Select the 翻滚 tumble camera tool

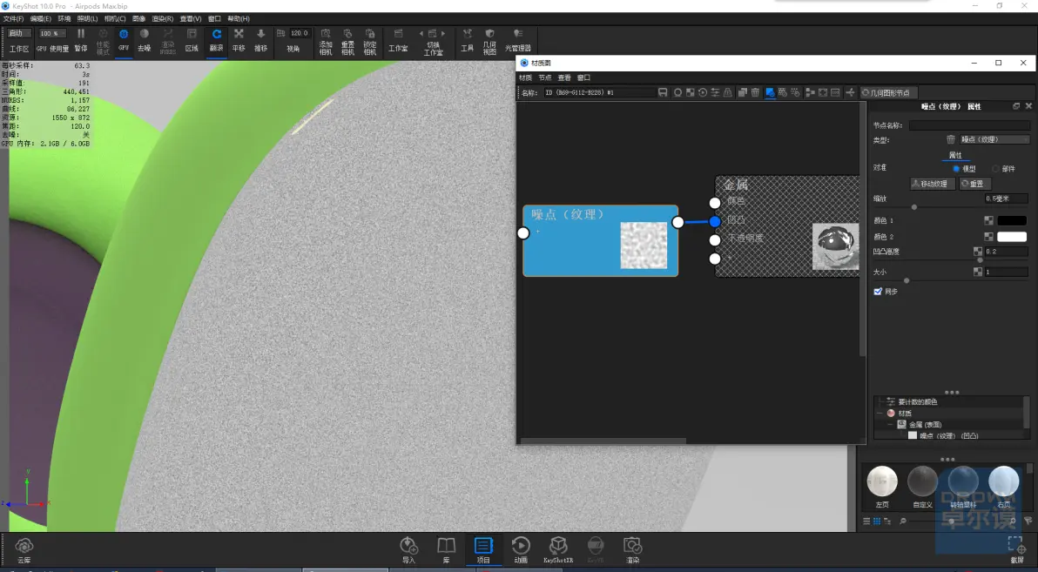[217, 40]
